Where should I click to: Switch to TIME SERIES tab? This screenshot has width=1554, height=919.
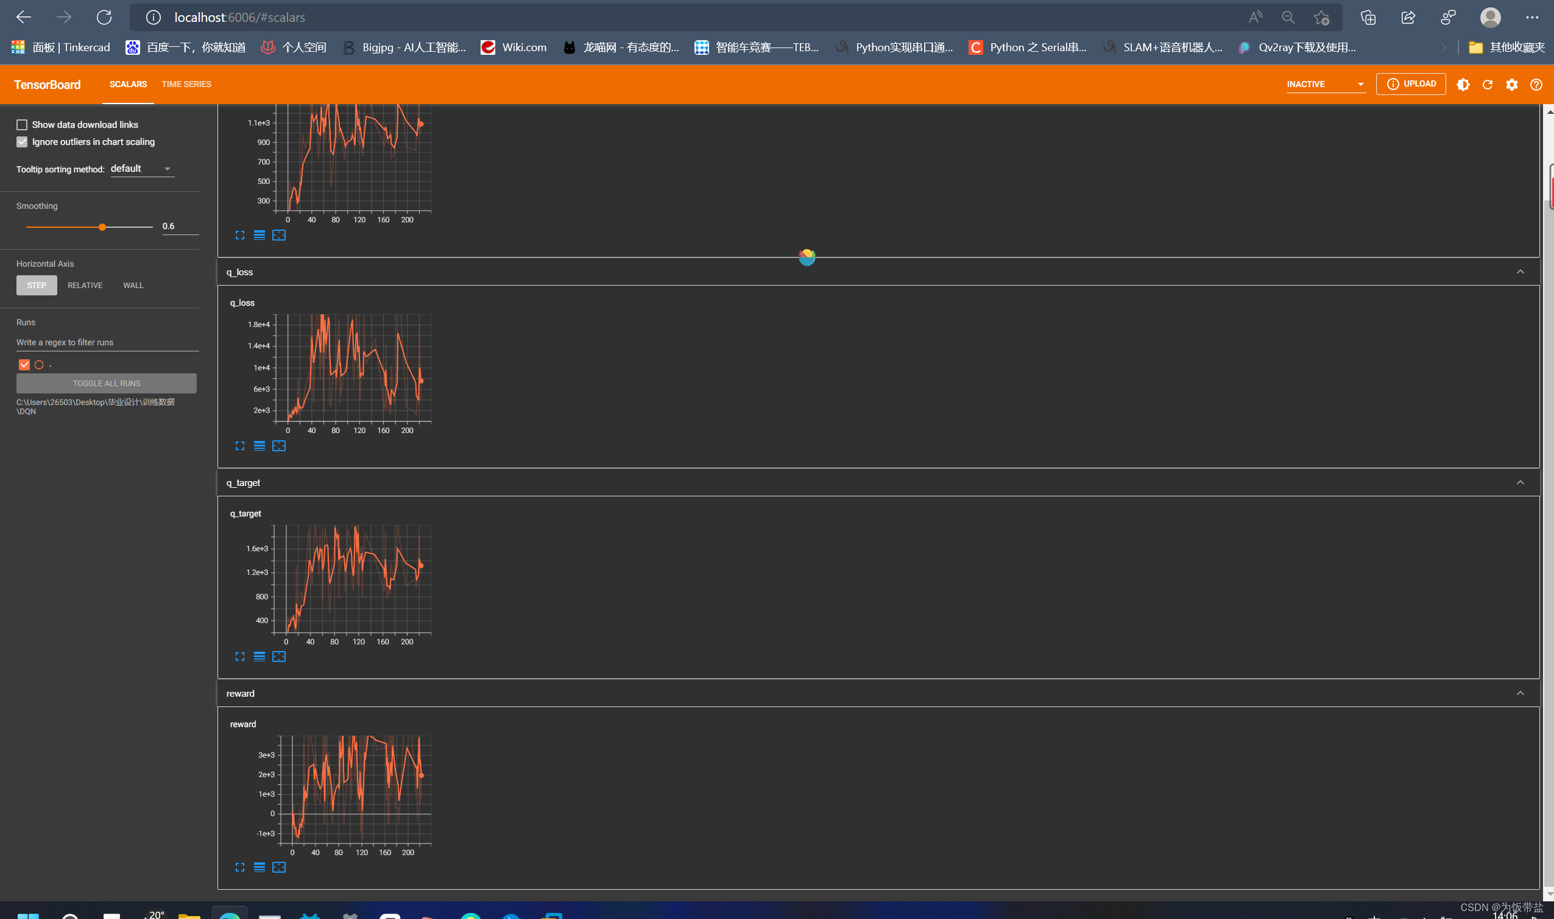coord(186,84)
